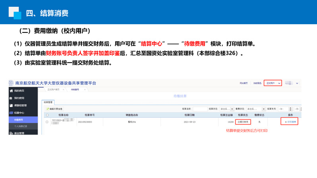Screen dimensions: 317x178
Task: Click the 结算中心 sidebar icon
Action: pyautogui.click(x=11, y=113)
